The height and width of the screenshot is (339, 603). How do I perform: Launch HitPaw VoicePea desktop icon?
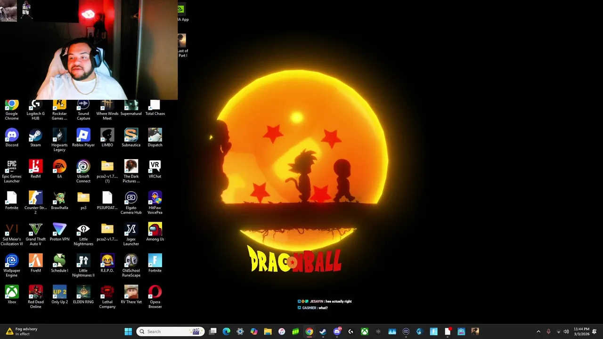155,203
